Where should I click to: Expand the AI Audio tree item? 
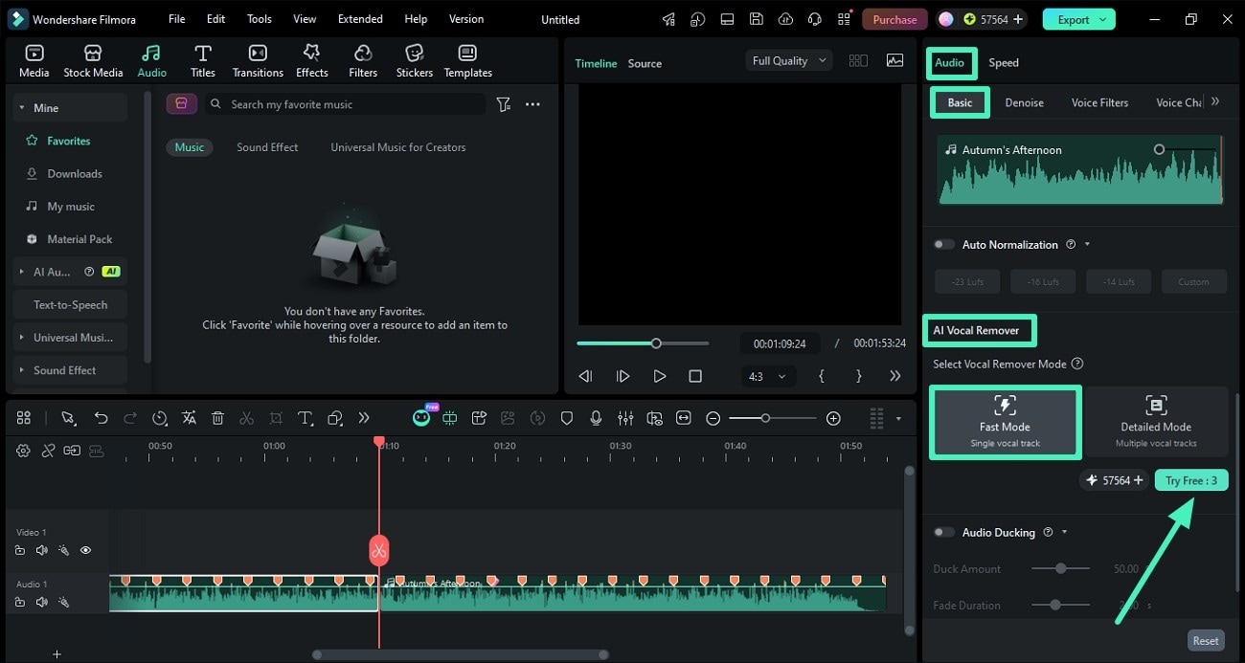pos(21,272)
